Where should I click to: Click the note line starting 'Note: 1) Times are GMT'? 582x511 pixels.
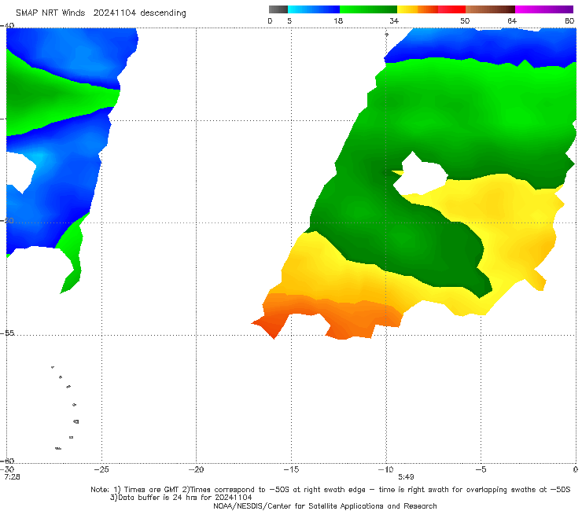click(330, 490)
